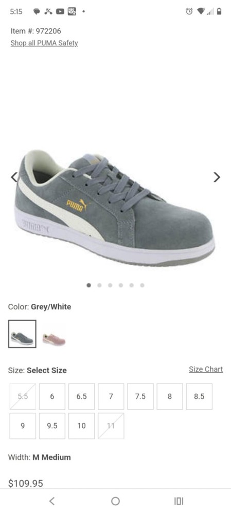Select size 6
This screenshot has height=514, width=231.
coord(52,396)
